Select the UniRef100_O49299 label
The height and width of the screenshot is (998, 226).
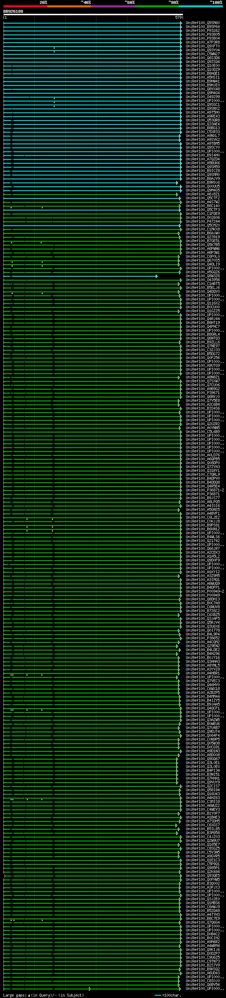coord(202,97)
